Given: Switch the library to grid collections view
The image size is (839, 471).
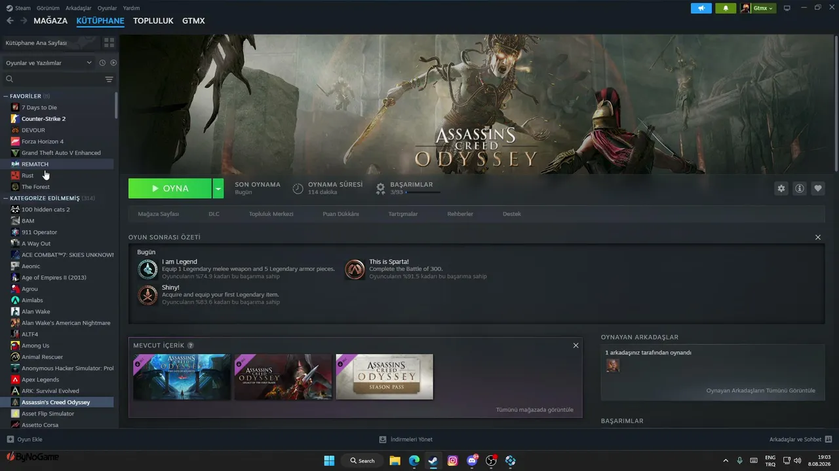Looking at the screenshot, I should tap(109, 43).
